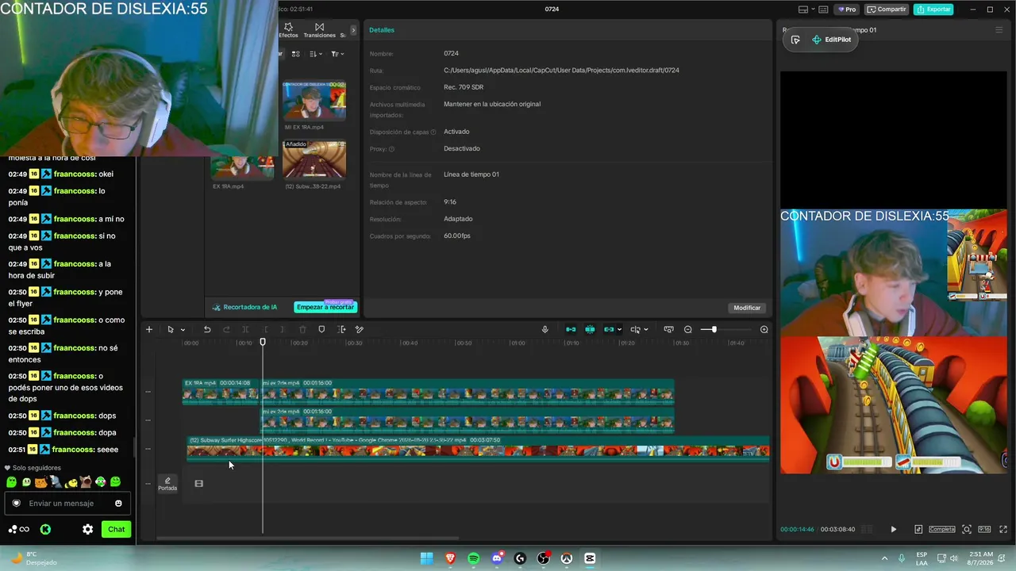Click the shortcuts panel icon in title bar
This screenshot has height=571, width=1016.
tap(823, 10)
